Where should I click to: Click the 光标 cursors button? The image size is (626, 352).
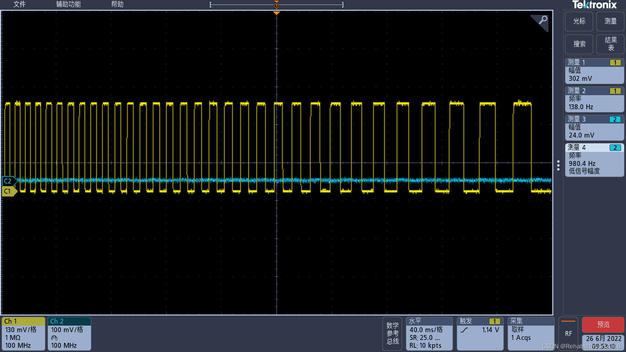(x=579, y=21)
